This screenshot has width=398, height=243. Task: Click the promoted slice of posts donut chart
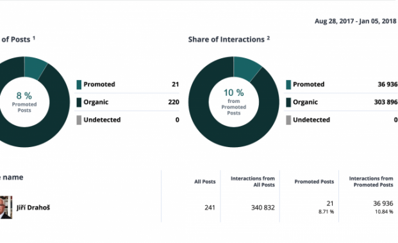pos(35,67)
